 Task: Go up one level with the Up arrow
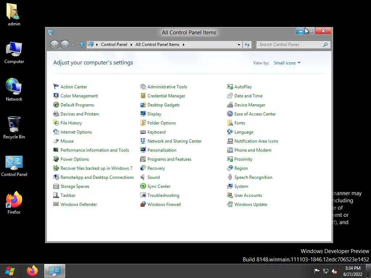[82, 45]
